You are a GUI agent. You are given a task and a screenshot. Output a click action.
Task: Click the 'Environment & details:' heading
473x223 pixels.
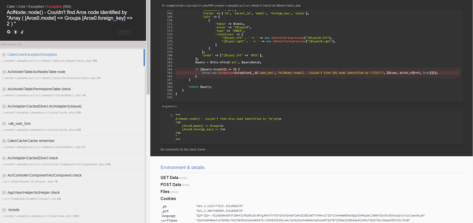point(183,167)
